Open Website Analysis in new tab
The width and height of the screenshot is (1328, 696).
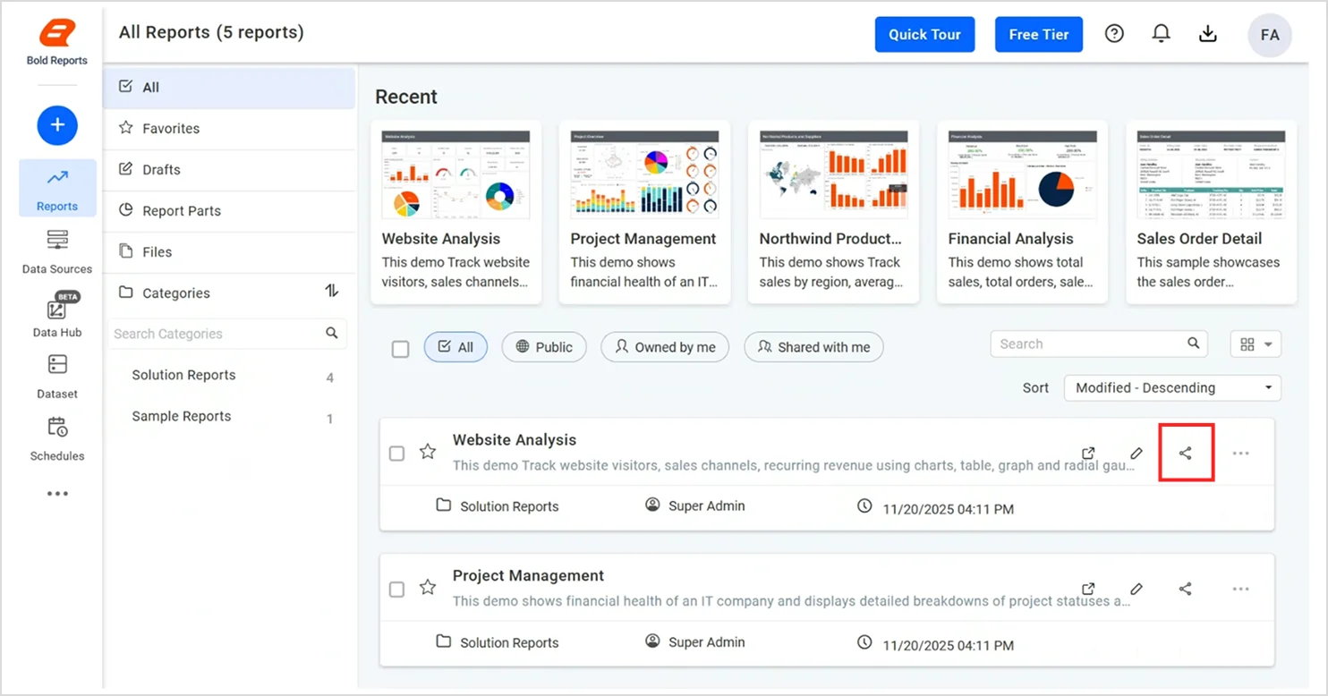pos(1088,453)
